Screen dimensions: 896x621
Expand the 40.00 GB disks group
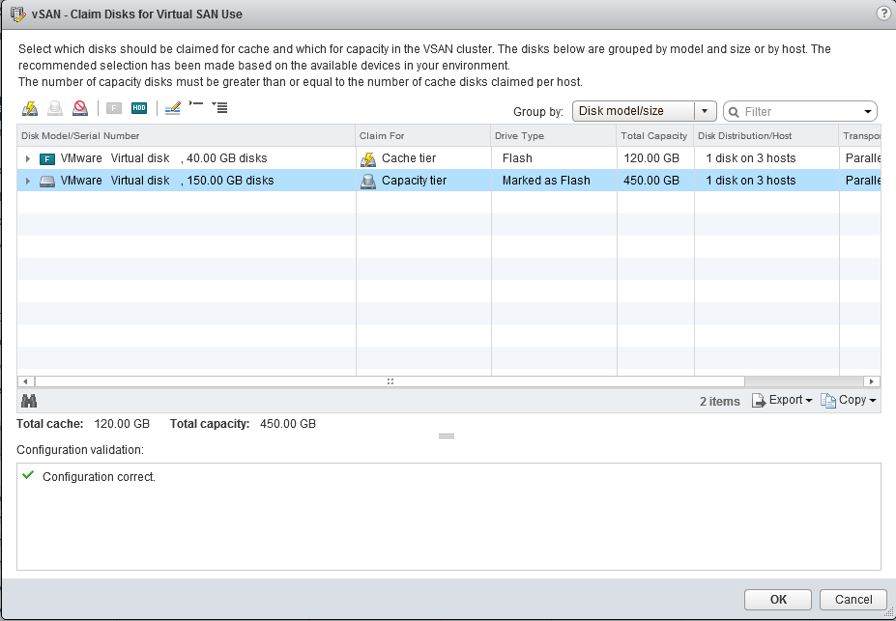[27, 158]
